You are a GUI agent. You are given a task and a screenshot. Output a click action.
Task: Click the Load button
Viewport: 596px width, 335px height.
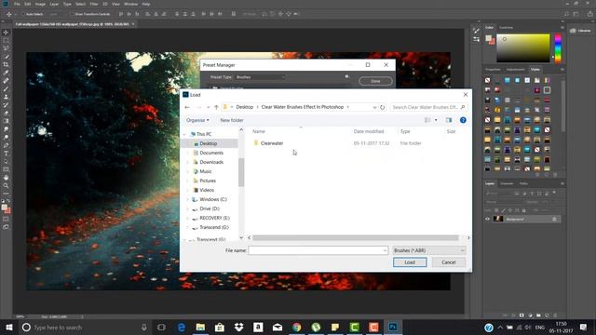(x=410, y=262)
